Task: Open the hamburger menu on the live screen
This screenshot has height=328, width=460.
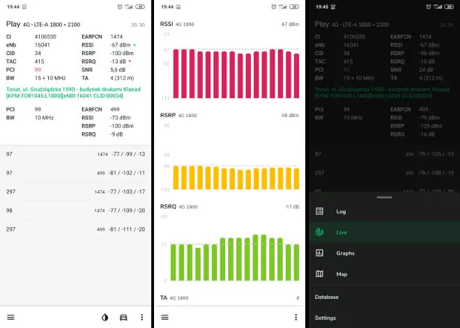Action: pyautogui.click(x=10, y=317)
